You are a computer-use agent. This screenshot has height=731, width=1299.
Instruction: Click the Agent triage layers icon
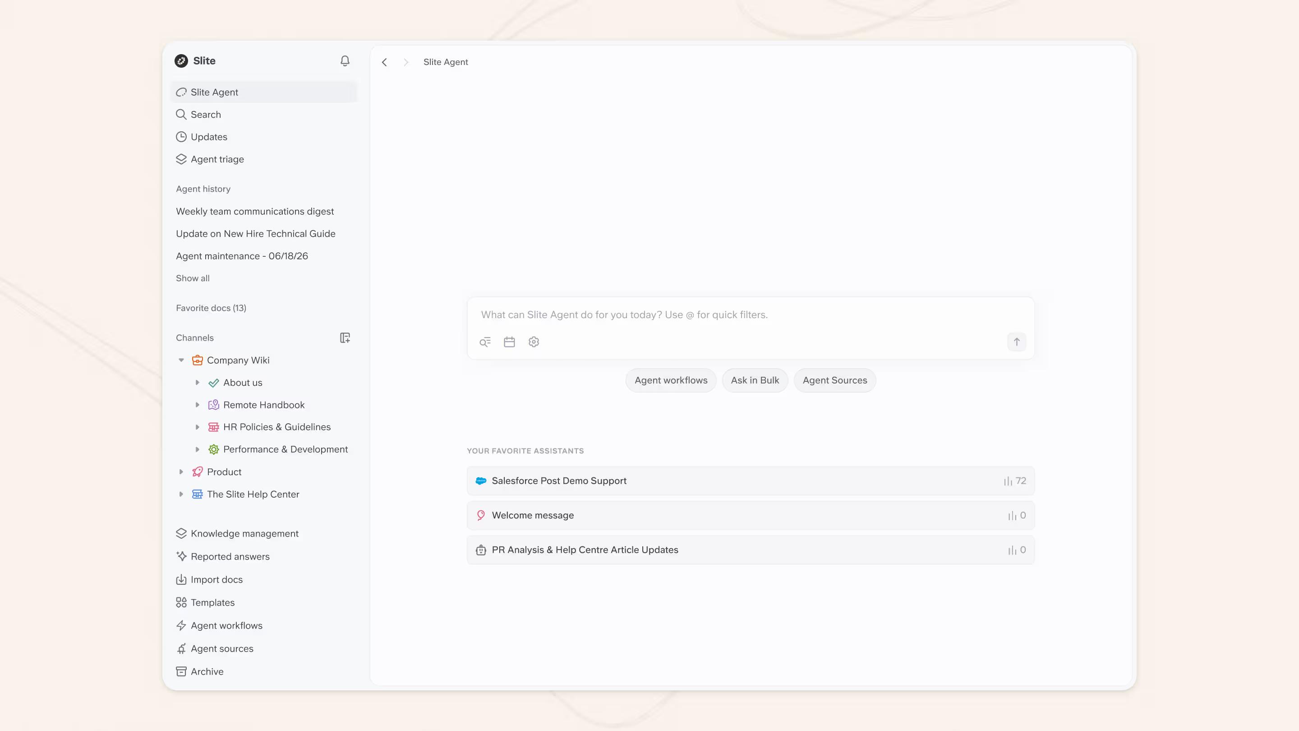181,159
